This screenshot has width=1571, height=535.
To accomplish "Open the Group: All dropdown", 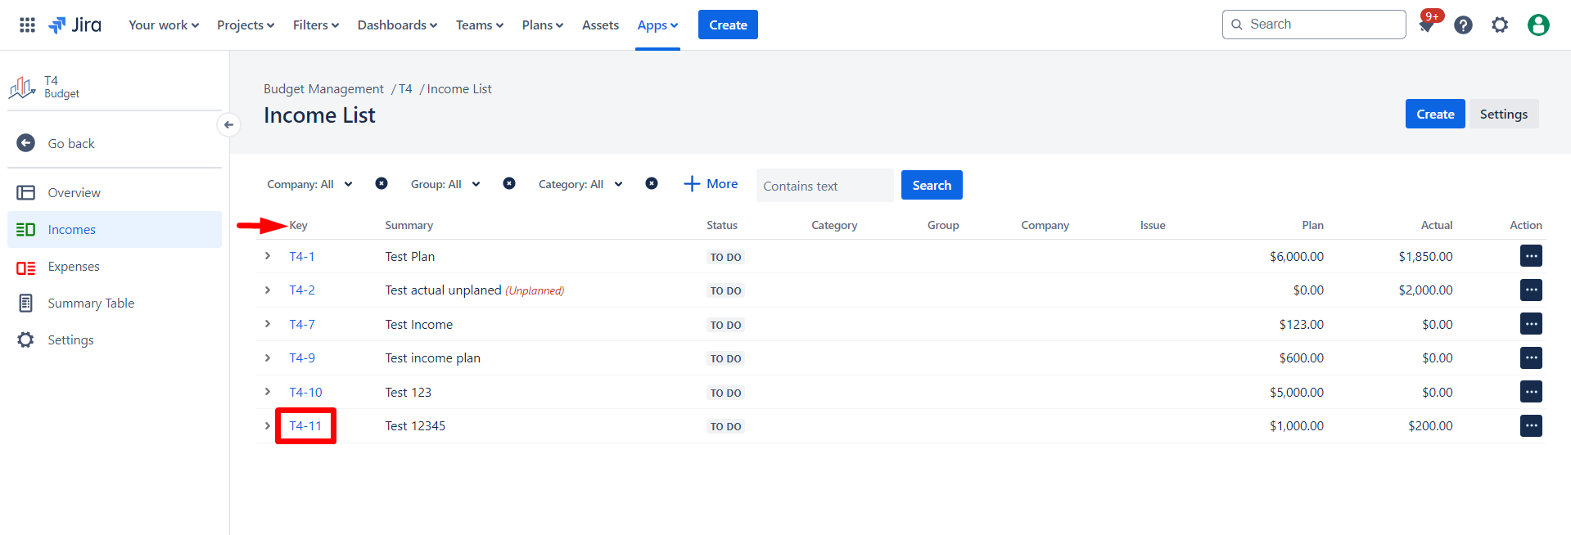I will point(445,184).
